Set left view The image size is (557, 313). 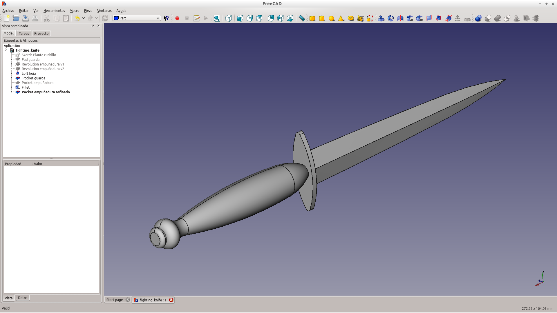(290, 18)
